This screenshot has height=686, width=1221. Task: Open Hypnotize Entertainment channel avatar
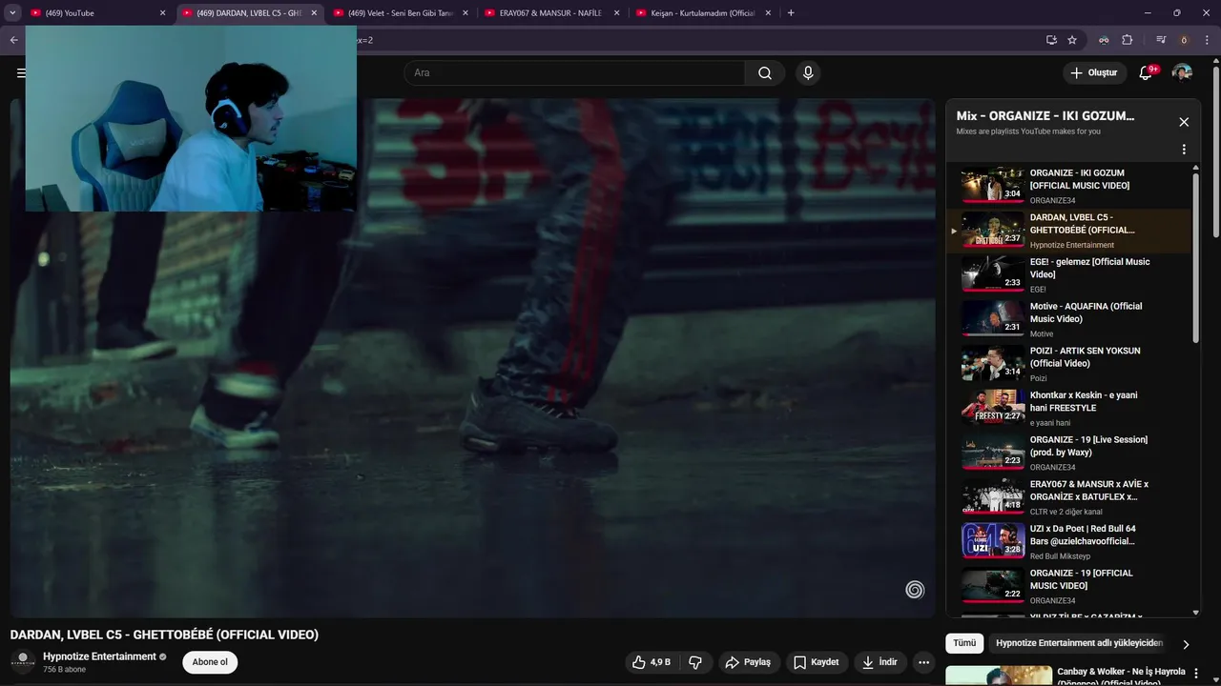pos(23,662)
